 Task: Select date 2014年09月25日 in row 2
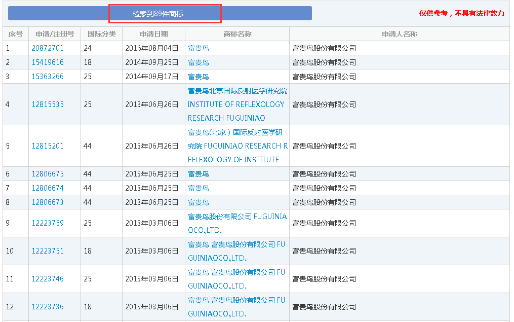(x=152, y=62)
